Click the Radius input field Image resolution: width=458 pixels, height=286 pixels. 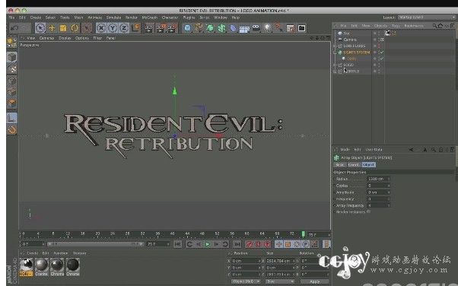tap(378, 179)
